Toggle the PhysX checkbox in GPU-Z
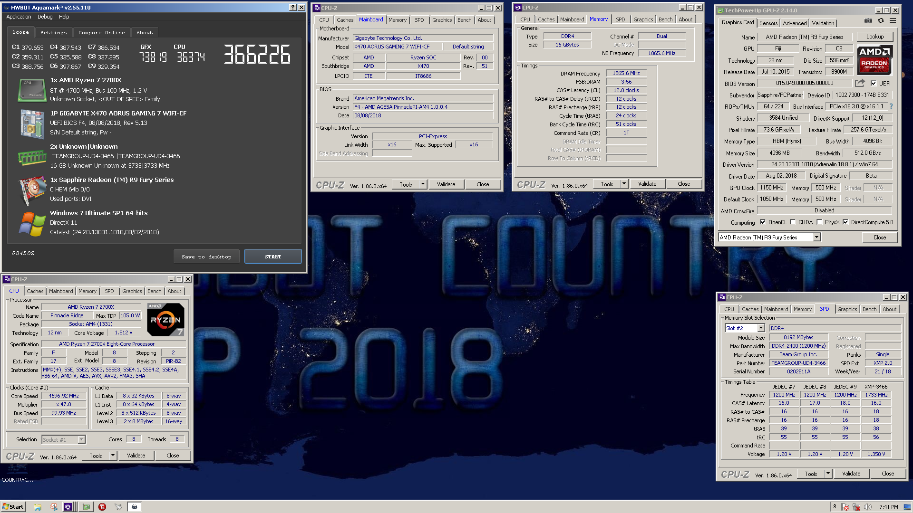This screenshot has width=913, height=513. click(819, 222)
